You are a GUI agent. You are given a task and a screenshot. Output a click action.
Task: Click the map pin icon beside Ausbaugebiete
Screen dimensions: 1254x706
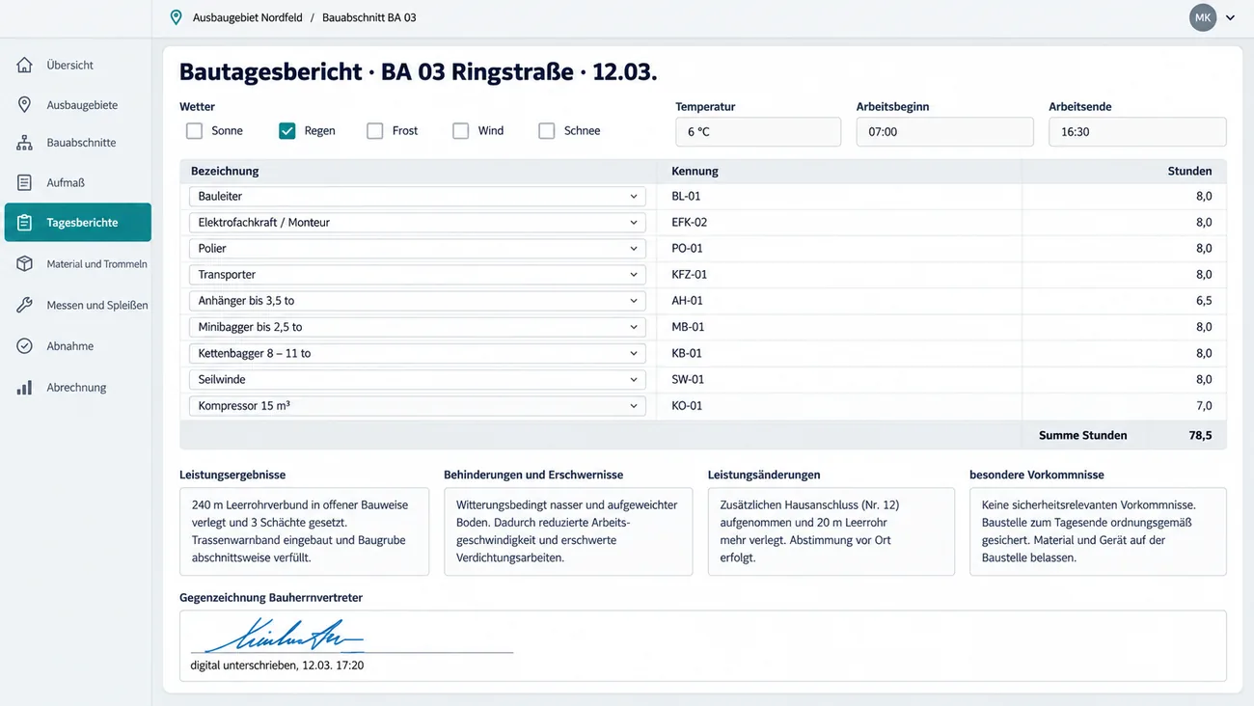[x=25, y=104]
